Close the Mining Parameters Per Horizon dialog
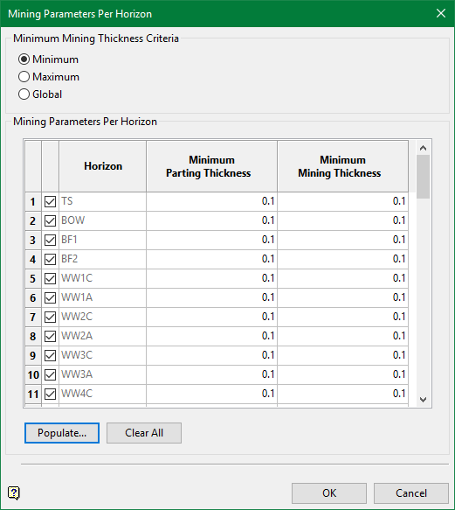The height and width of the screenshot is (510, 455). (441, 13)
